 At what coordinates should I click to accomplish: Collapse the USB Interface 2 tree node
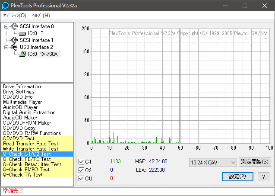(6, 47)
